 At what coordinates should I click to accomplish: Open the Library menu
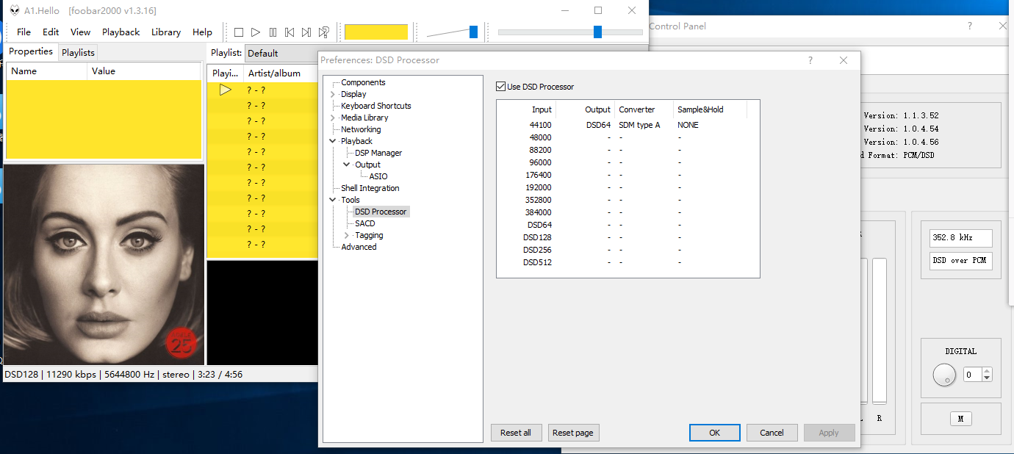click(x=165, y=32)
